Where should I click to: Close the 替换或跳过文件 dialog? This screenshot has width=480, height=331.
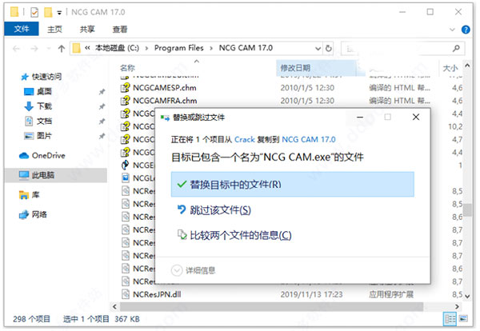pyautogui.click(x=416, y=118)
